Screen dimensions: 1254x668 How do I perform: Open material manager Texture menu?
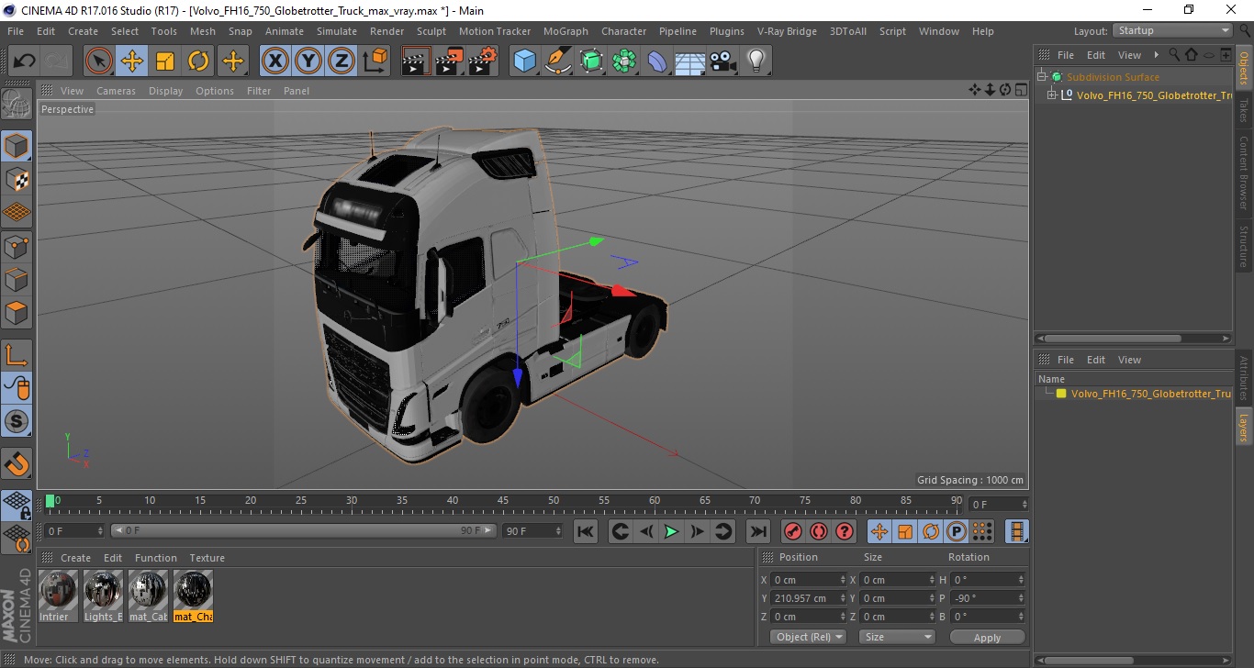pos(207,558)
